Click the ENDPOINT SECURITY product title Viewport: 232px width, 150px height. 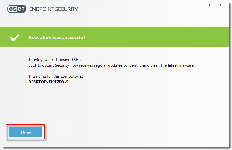(x=54, y=9)
